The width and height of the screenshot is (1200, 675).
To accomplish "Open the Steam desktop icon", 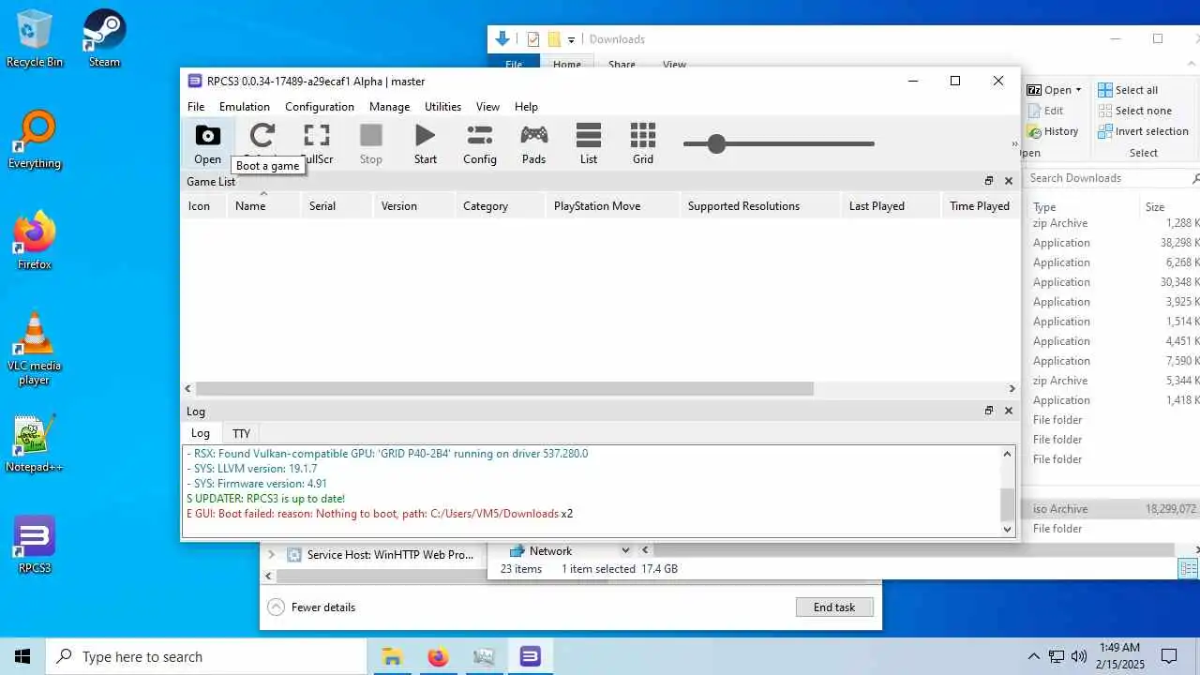I will (104, 38).
